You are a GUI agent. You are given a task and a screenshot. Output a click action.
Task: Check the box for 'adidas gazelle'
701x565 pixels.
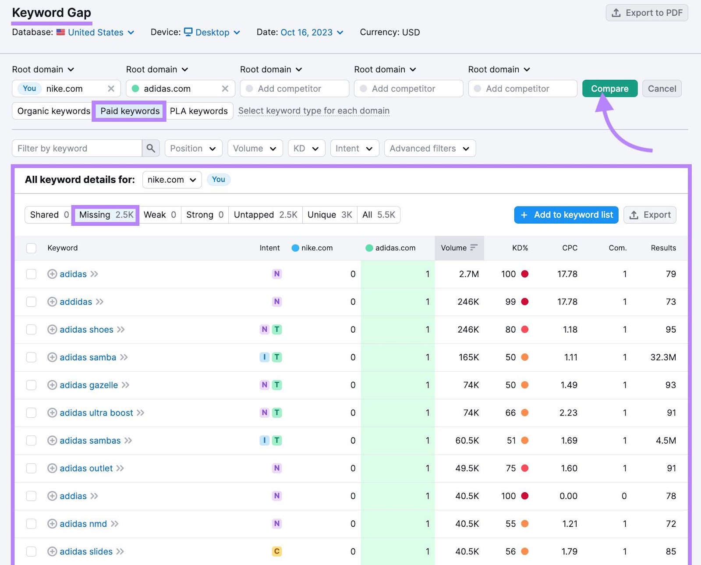(31, 385)
